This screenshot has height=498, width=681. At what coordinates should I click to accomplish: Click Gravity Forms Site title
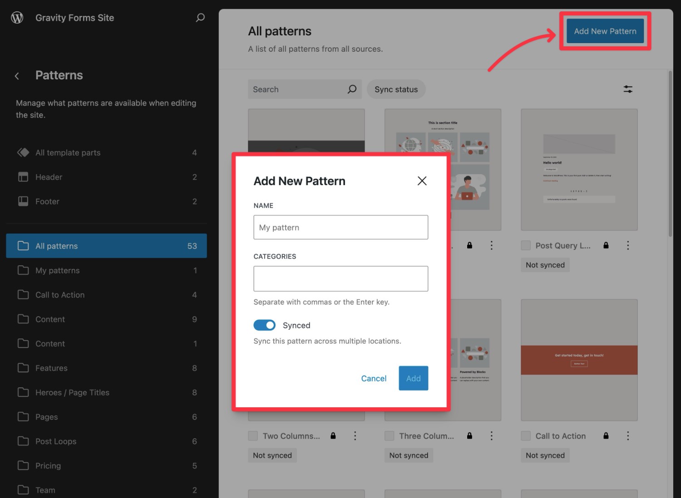(x=75, y=18)
